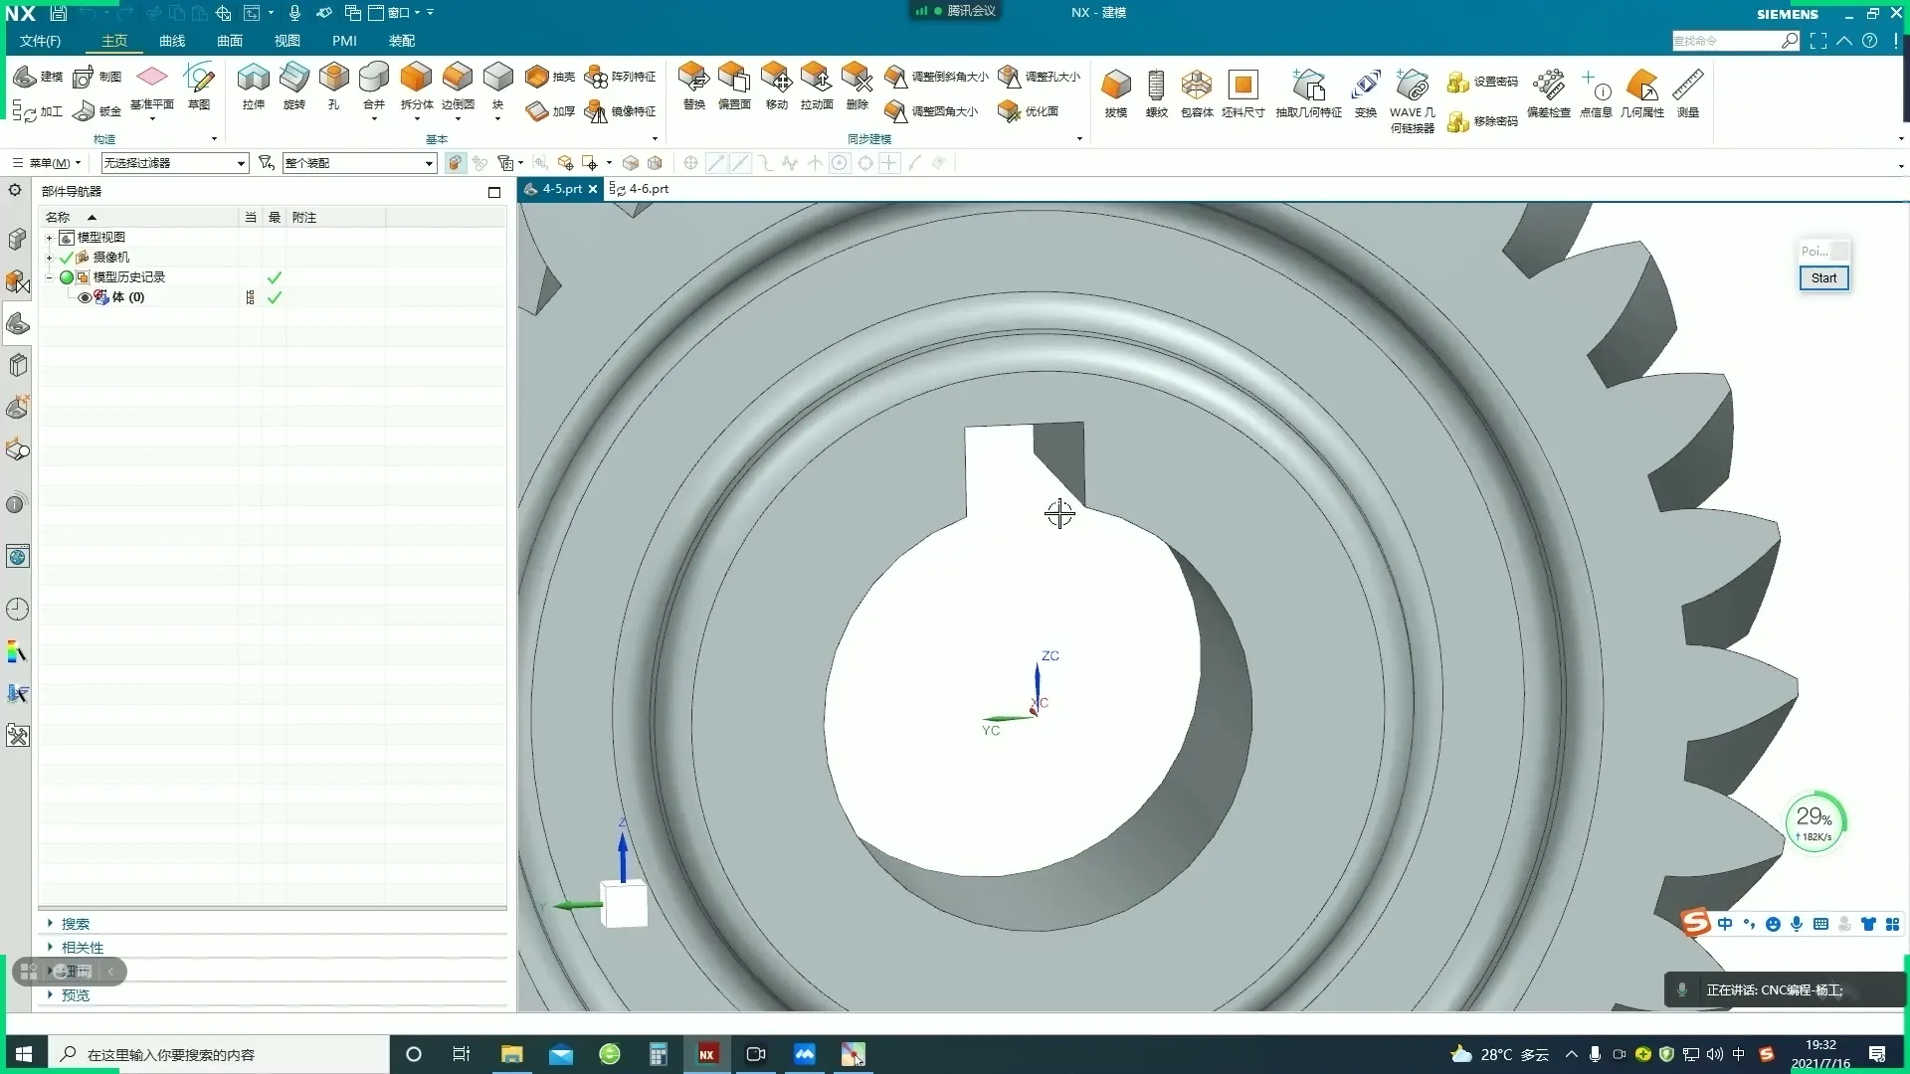Click the Pattern Feature (阵列特征) icon
Viewport: 1910px width, 1074px height.
point(597,77)
